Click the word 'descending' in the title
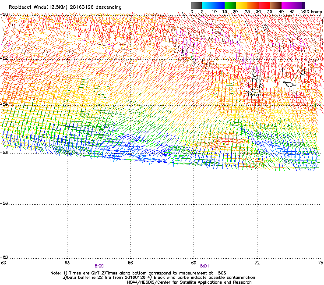This screenshot has width=324, height=285. 109,7
